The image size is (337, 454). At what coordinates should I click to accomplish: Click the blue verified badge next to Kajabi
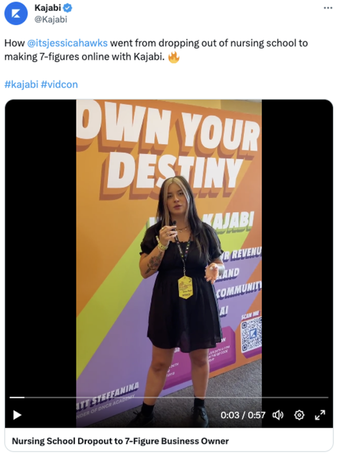click(x=68, y=8)
